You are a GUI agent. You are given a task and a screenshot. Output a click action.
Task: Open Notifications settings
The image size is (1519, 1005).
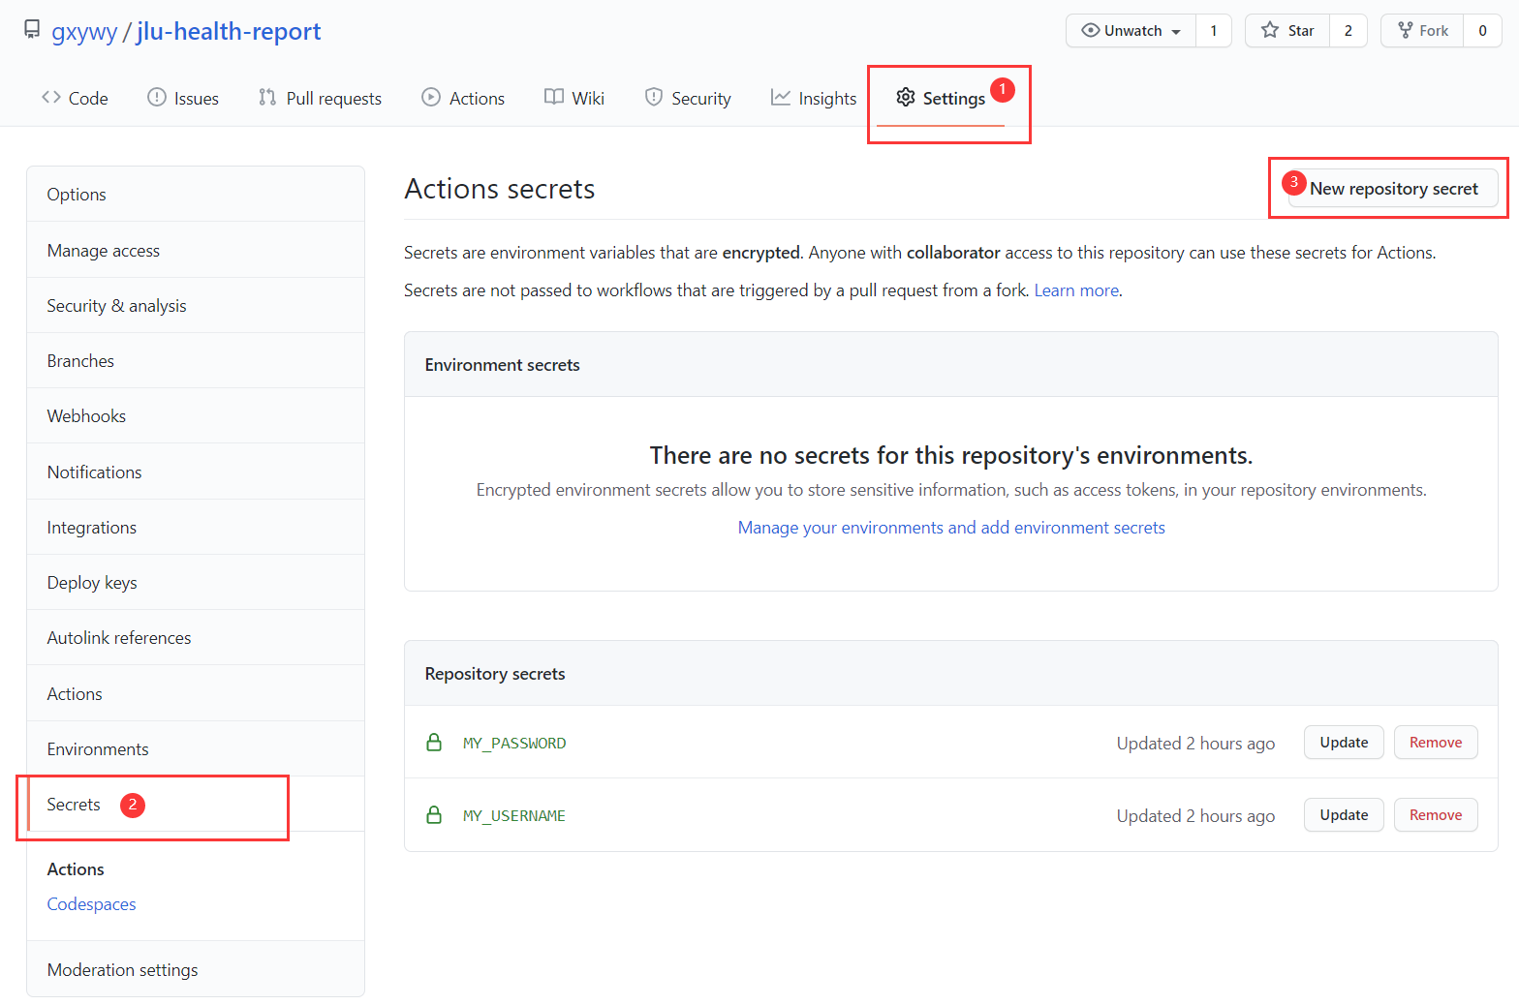[196, 472]
